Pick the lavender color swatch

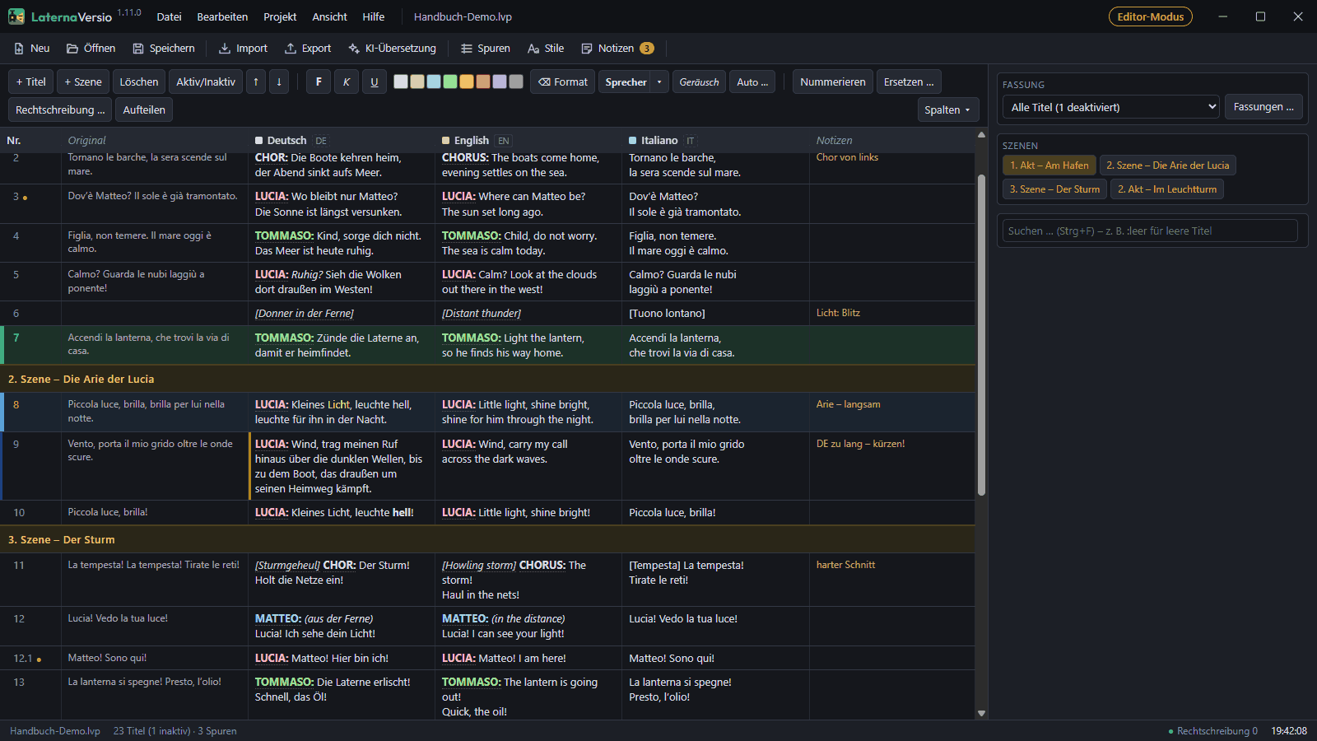[x=500, y=82]
